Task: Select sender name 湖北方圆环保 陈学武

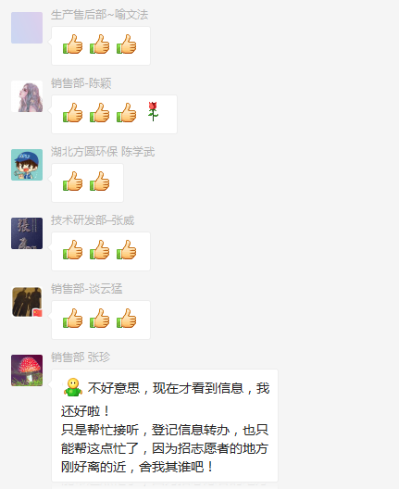Action: click(x=103, y=152)
